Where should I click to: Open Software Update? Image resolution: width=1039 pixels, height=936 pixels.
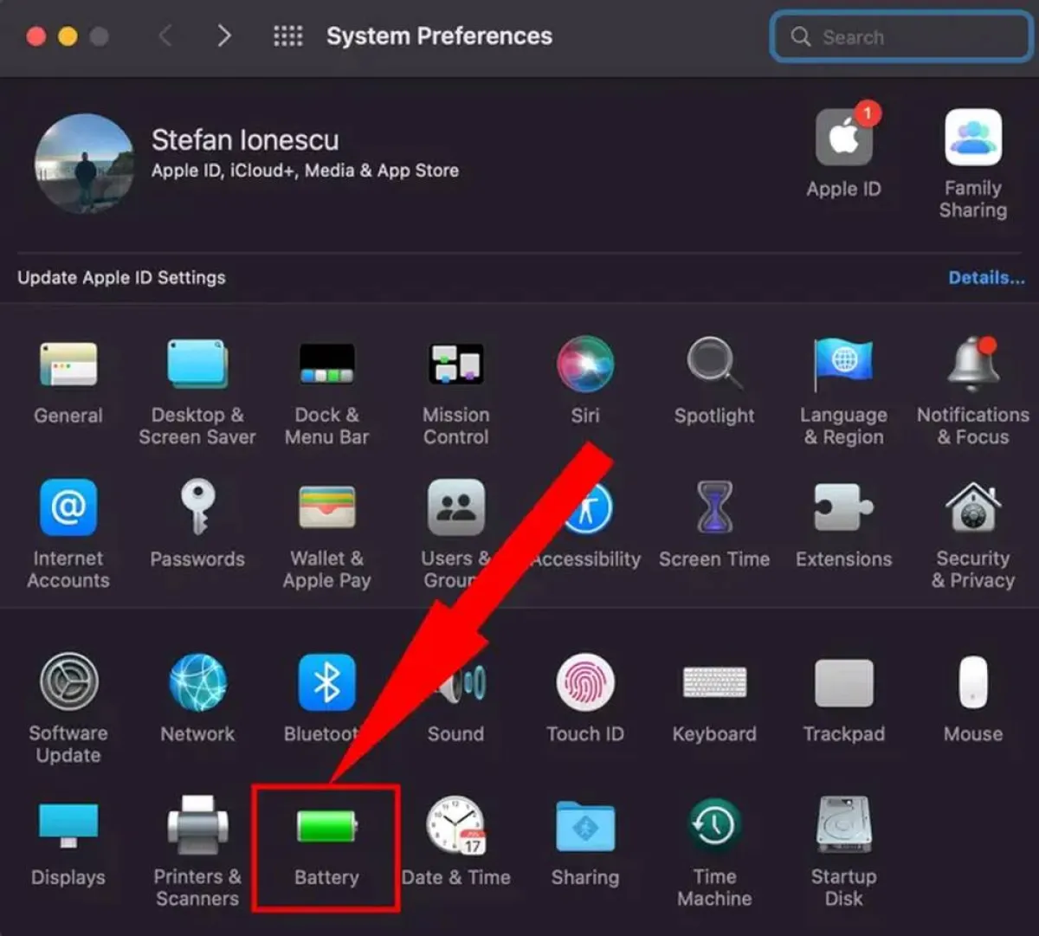click(68, 681)
